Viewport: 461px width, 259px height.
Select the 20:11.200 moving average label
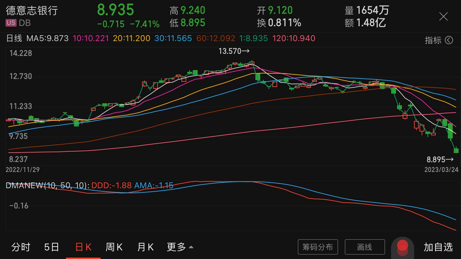tap(132, 39)
